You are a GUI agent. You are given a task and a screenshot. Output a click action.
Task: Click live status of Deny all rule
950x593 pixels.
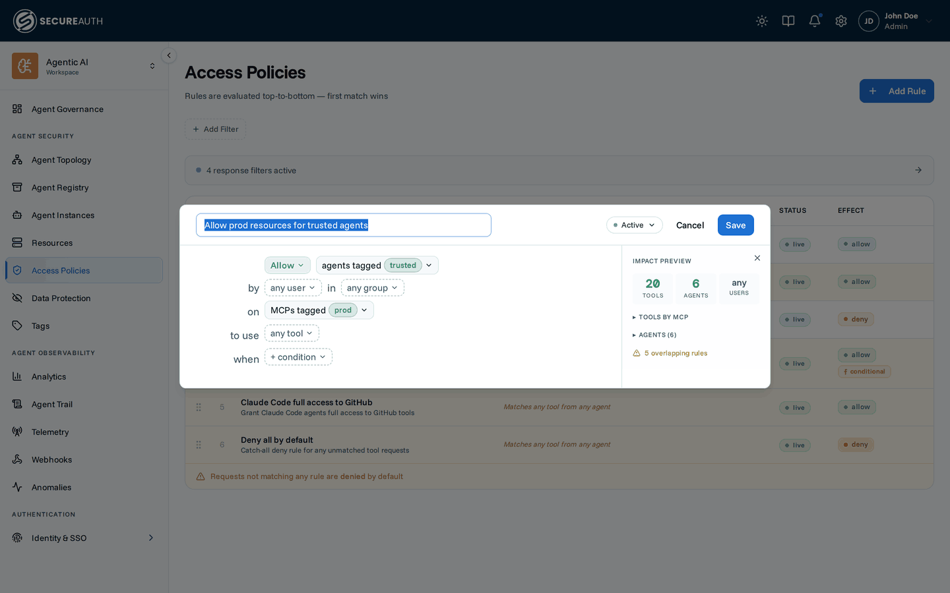tap(794, 445)
